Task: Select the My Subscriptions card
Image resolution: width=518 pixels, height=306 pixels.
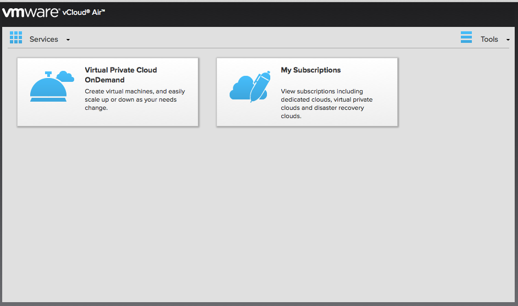Action: [307, 92]
